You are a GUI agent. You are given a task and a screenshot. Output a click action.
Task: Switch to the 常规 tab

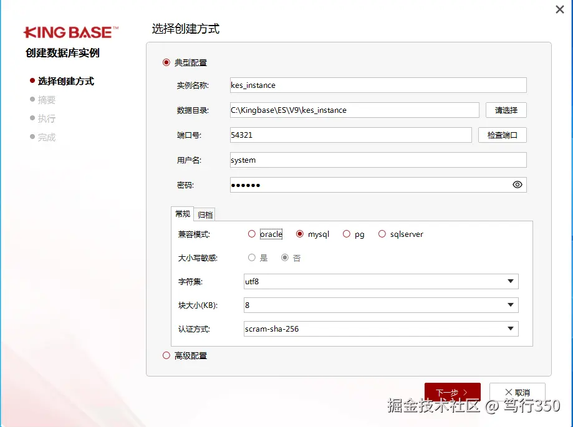(182, 214)
